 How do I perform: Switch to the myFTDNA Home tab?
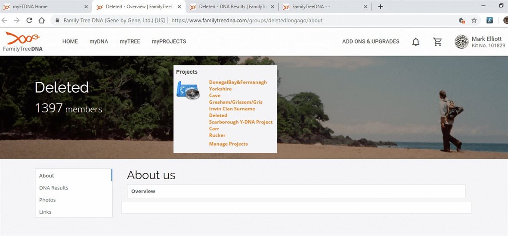pos(43,6)
